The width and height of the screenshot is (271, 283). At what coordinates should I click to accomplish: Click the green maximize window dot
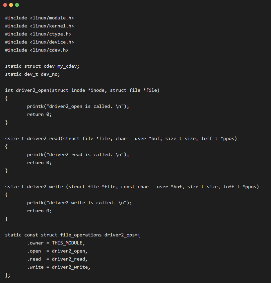tap(17, 5)
